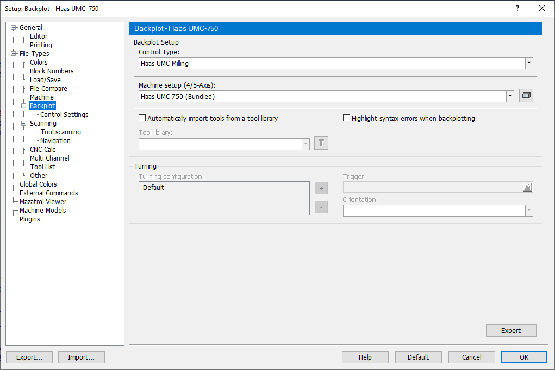Select Default in the turning configuration list
The image size is (555, 370).
pos(154,188)
